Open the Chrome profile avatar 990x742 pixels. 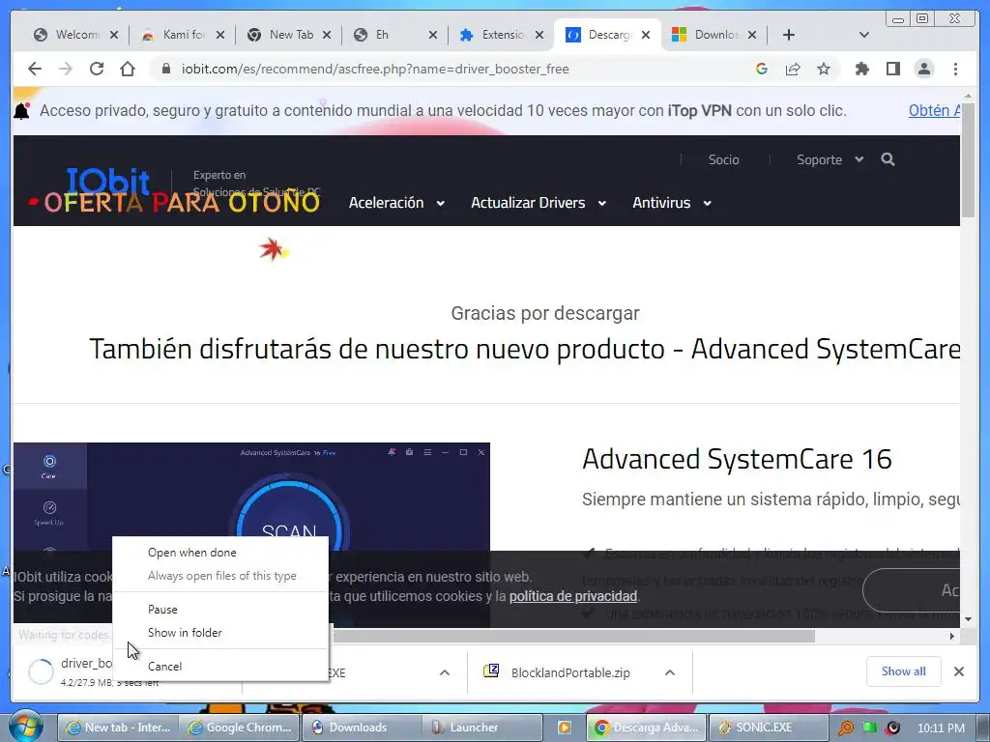[x=923, y=69]
